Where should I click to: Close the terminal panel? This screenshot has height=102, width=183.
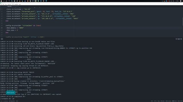[x=181, y=39]
